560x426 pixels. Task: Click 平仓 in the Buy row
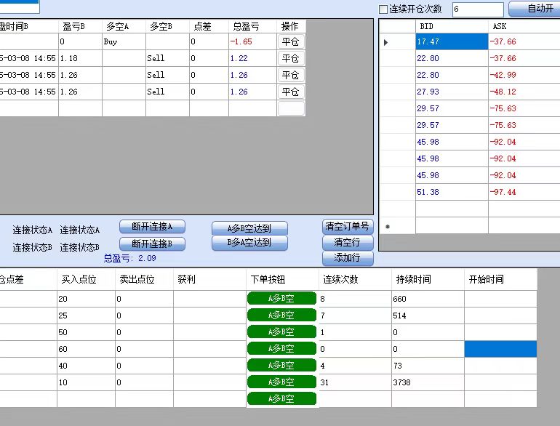point(291,41)
